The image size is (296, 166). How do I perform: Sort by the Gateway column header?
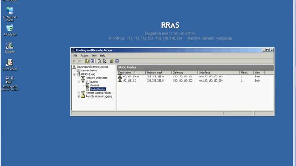tap(185, 72)
